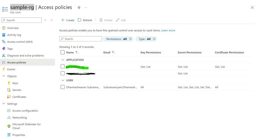Favorite this page with the star icon
The height and width of the screenshot is (139, 256).
(79, 8)
